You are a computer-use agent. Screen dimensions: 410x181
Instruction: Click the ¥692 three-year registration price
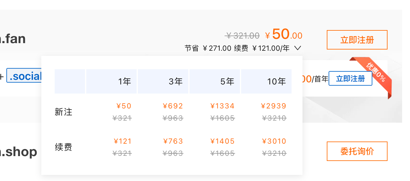click(173, 106)
